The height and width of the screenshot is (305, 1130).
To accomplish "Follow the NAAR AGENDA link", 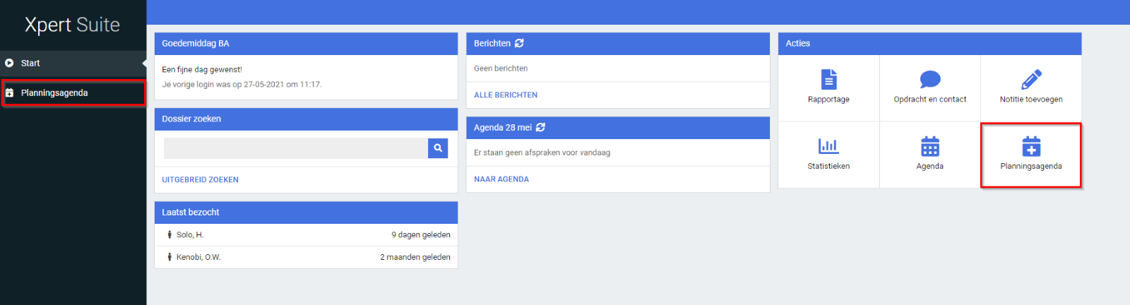I will pos(501,179).
